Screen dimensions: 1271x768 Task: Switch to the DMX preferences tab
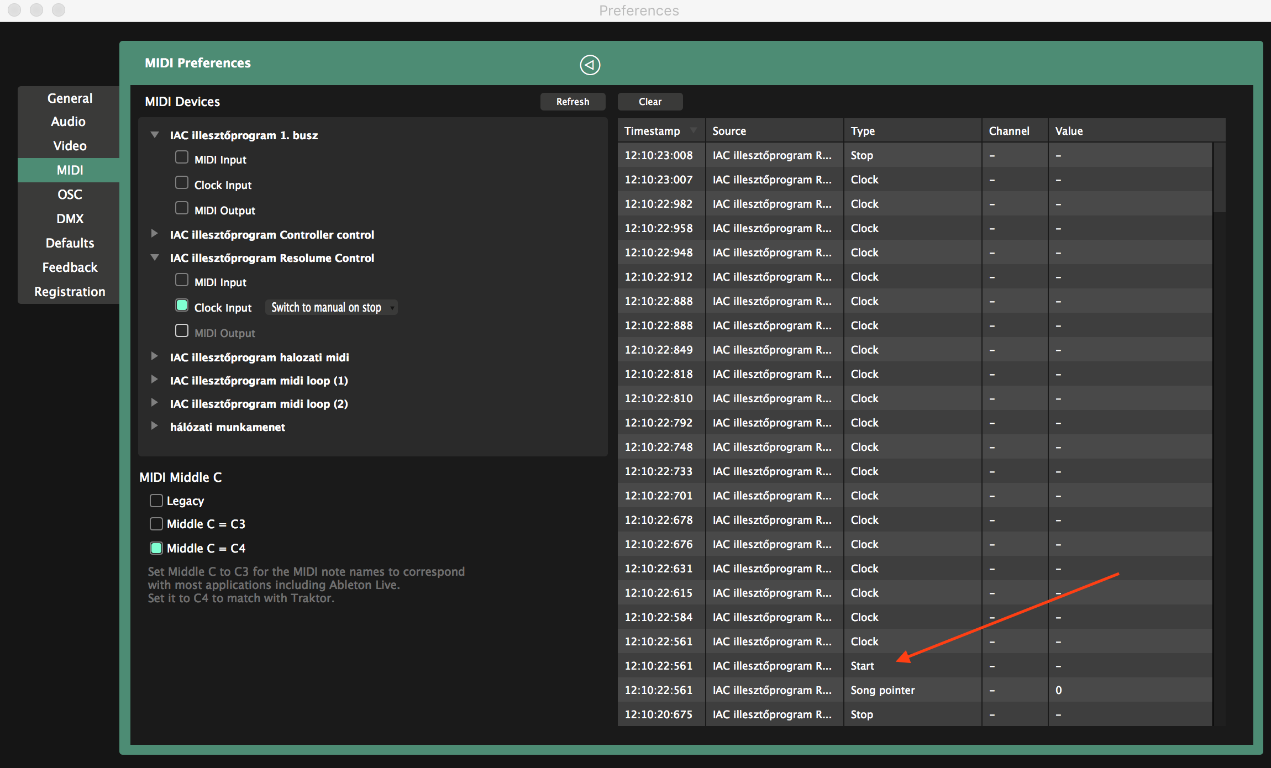[x=70, y=219]
